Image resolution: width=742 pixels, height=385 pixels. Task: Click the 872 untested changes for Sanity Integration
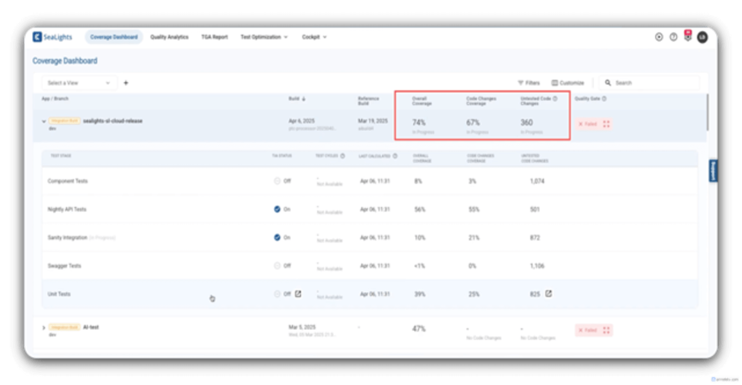tap(535, 238)
